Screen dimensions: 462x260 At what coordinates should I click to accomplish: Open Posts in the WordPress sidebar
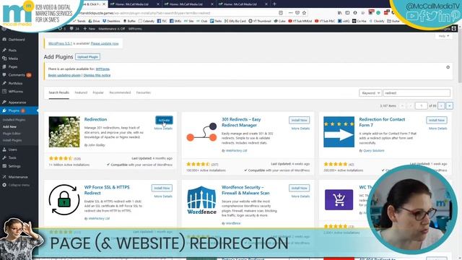[x=12, y=51]
